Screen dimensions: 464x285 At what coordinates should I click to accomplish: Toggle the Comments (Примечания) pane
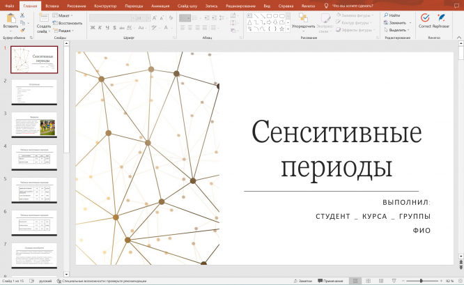coord(330,281)
